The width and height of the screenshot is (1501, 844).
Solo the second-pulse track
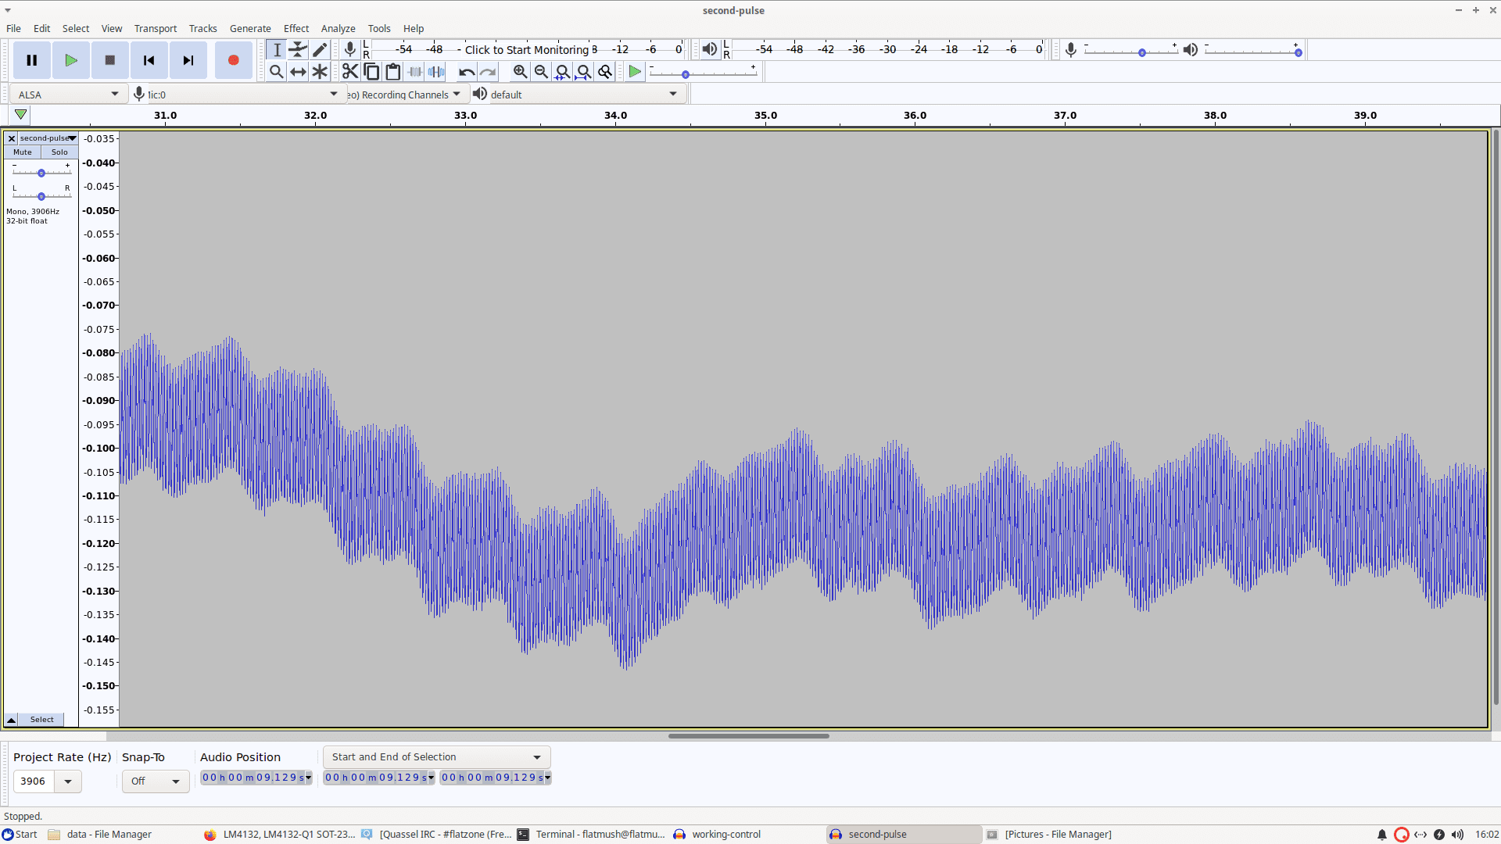coord(59,152)
